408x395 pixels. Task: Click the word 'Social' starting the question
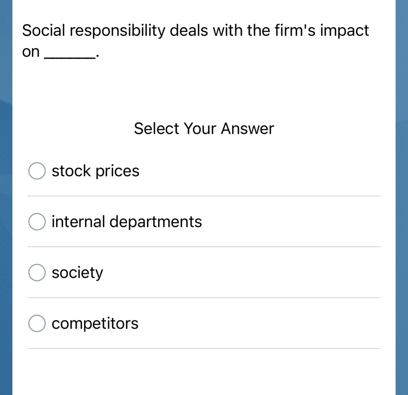click(x=44, y=31)
